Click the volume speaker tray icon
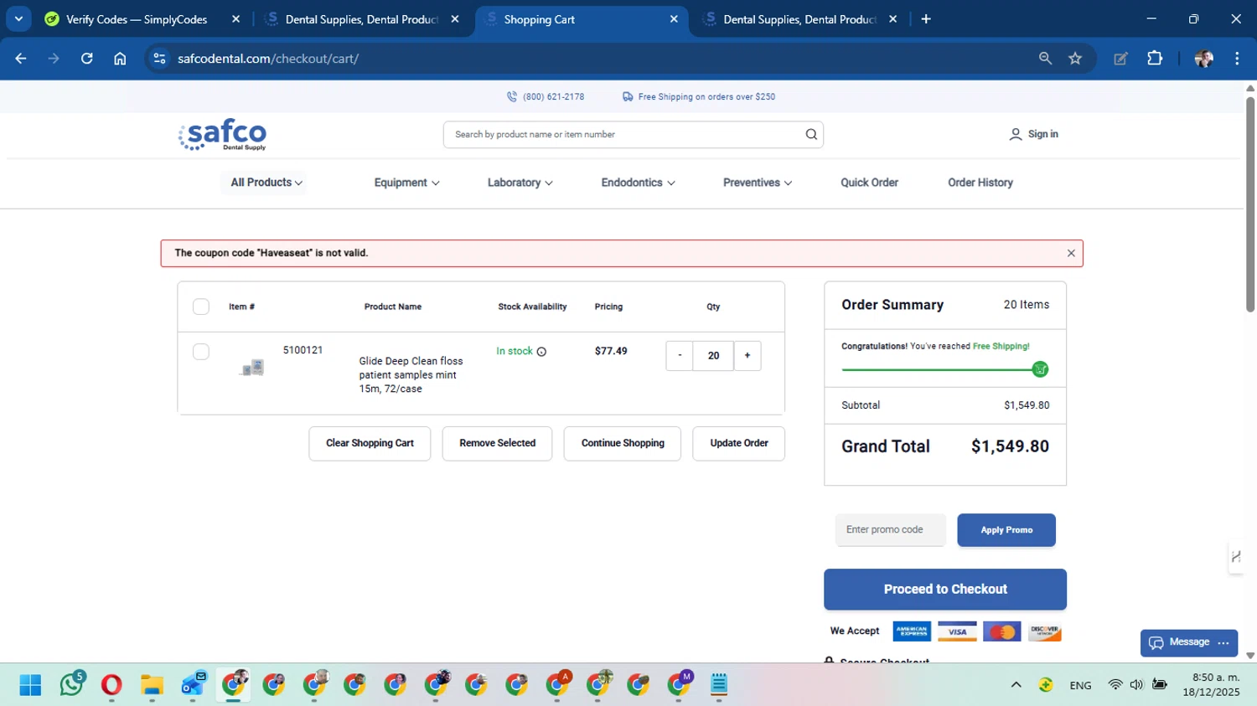1257x706 pixels. (x=1136, y=685)
